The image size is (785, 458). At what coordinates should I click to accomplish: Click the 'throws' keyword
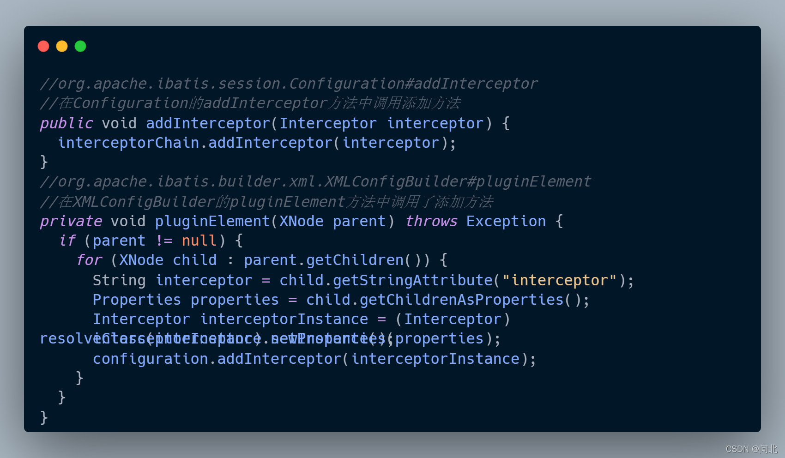[x=431, y=221]
